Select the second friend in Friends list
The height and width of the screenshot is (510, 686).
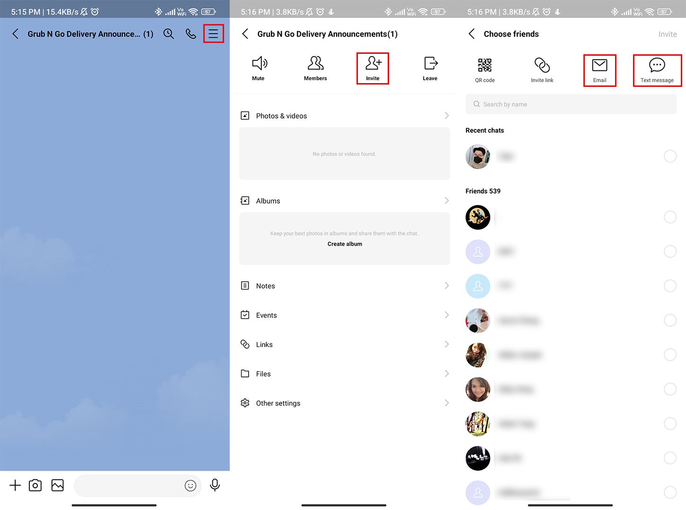pos(670,251)
